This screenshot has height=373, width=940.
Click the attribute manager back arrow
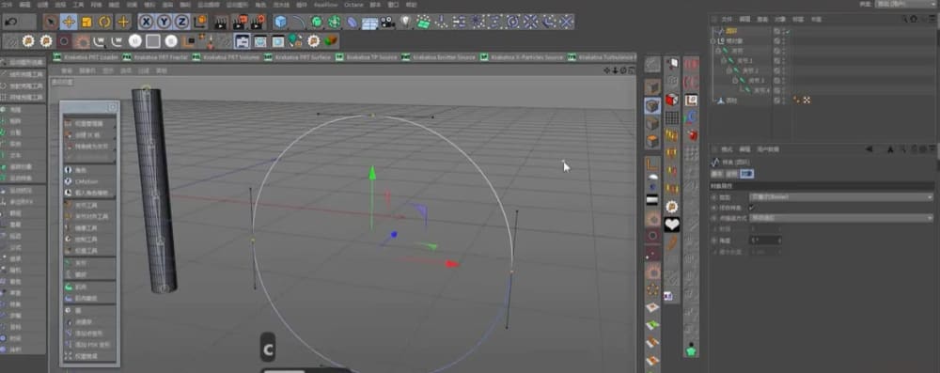pyautogui.click(x=869, y=149)
